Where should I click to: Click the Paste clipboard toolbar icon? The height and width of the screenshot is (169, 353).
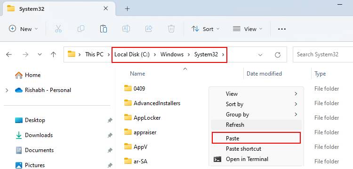(104, 29)
